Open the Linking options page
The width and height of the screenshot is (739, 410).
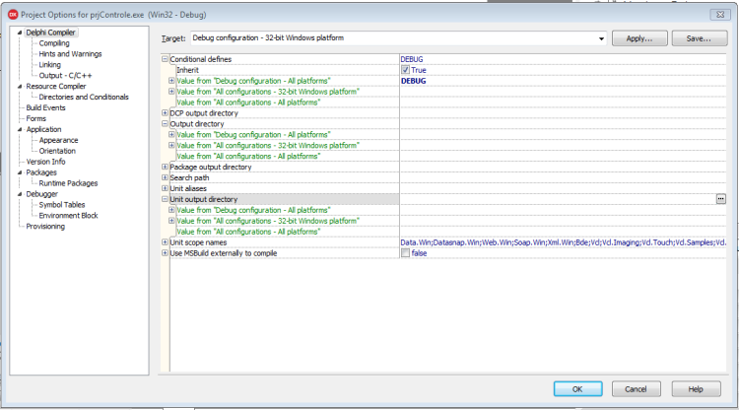50,65
